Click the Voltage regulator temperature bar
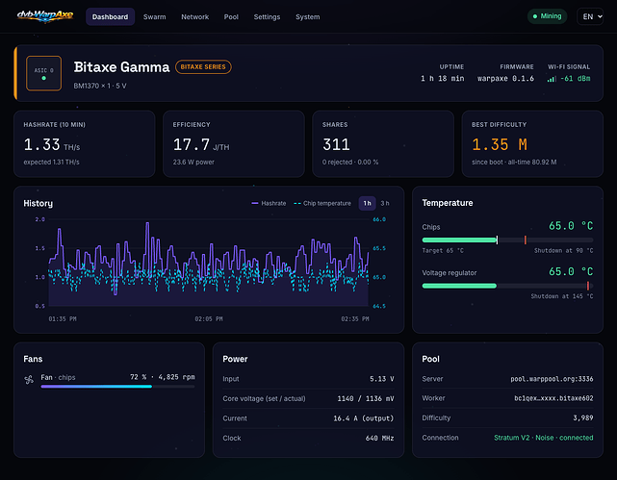The height and width of the screenshot is (480, 617). (507, 286)
